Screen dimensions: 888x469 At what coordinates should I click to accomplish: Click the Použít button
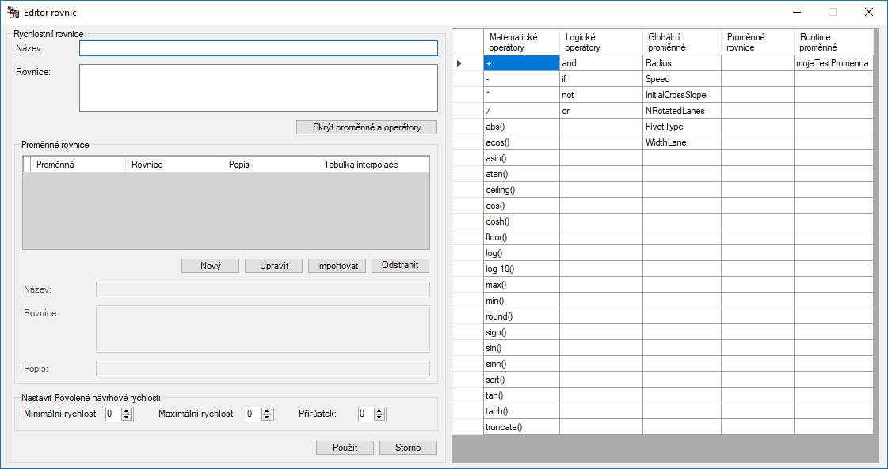coord(345,448)
